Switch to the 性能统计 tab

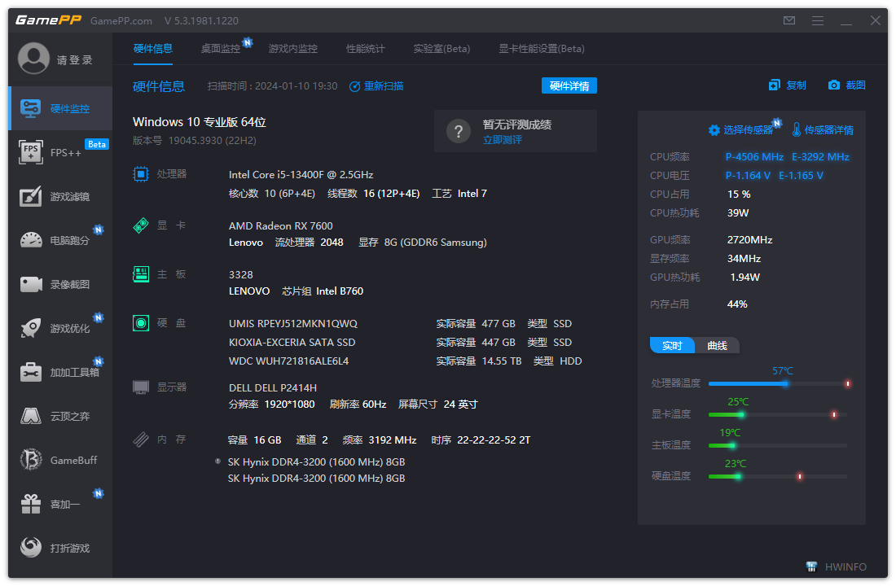point(365,49)
